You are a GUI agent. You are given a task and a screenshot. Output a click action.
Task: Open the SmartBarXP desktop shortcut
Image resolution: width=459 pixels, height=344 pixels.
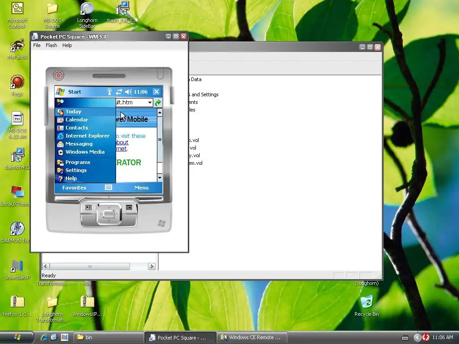pos(17,269)
